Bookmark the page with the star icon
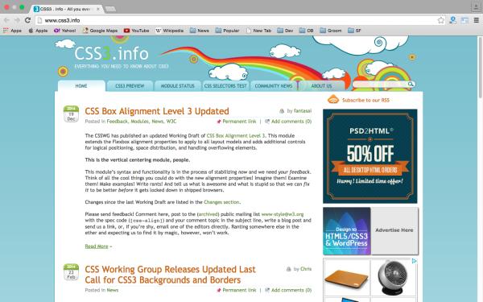Screen dimensions: 483x302 (x=441, y=20)
